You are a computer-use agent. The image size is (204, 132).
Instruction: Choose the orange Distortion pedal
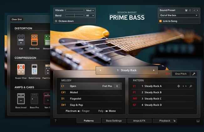click(x=34, y=40)
